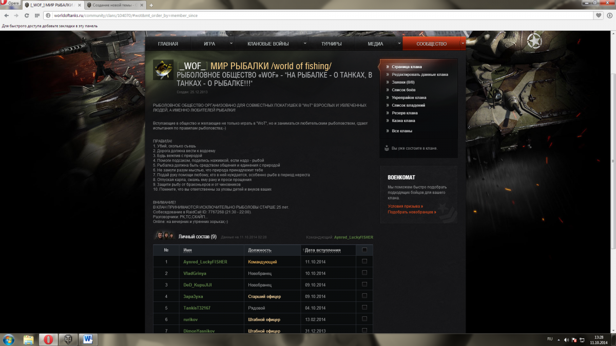Image resolution: width=616 pixels, height=346 pixels.
Task: Open the downloads icon in toolbar
Action: (x=609, y=15)
